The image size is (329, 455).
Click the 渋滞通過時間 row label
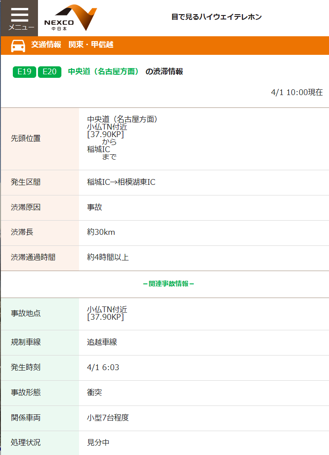pyautogui.click(x=33, y=257)
